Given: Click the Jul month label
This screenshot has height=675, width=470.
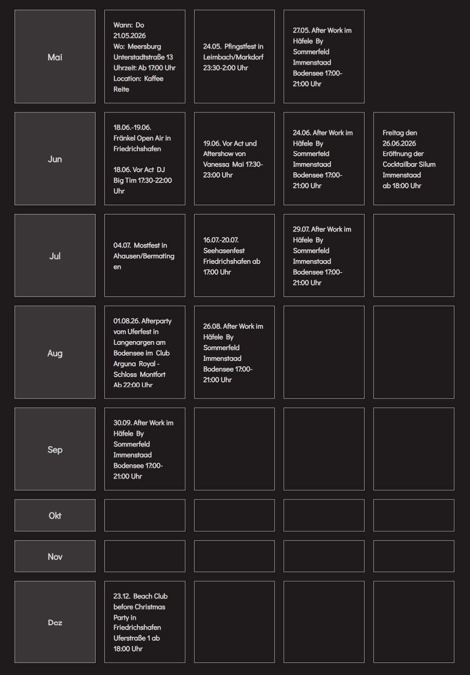Looking at the screenshot, I should [55, 256].
